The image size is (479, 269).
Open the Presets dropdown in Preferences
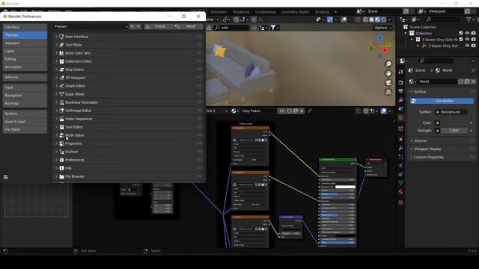point(91,27)
